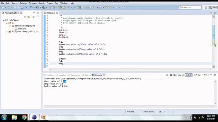Collapse the src folder node
218x122 pixels.
7,23
